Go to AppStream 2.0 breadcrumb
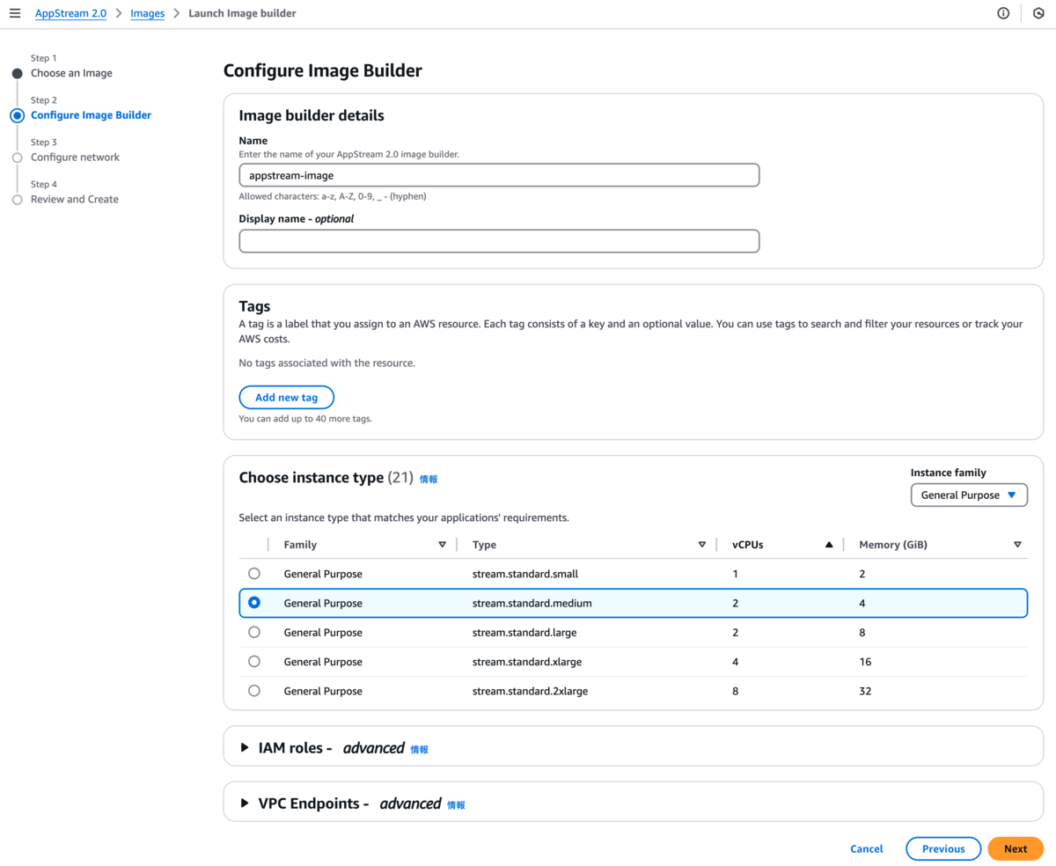This screenshot has width=1056, height=866. (70, 13)
